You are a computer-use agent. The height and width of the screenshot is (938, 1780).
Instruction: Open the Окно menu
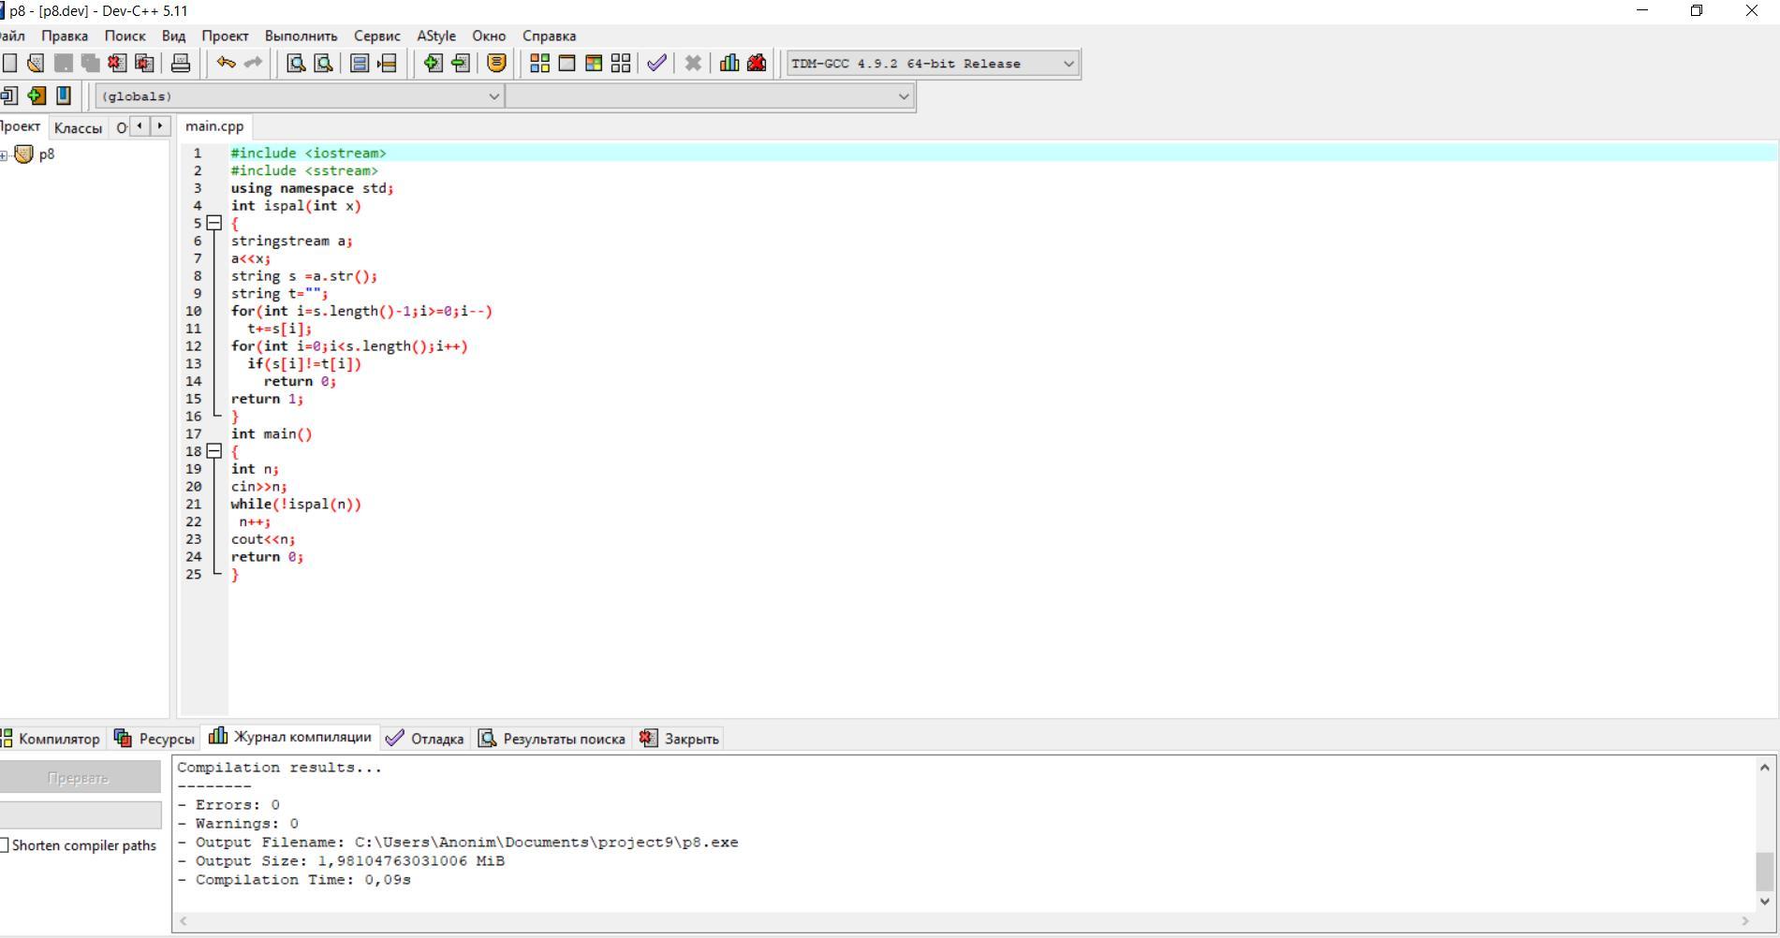coord(489,36)
